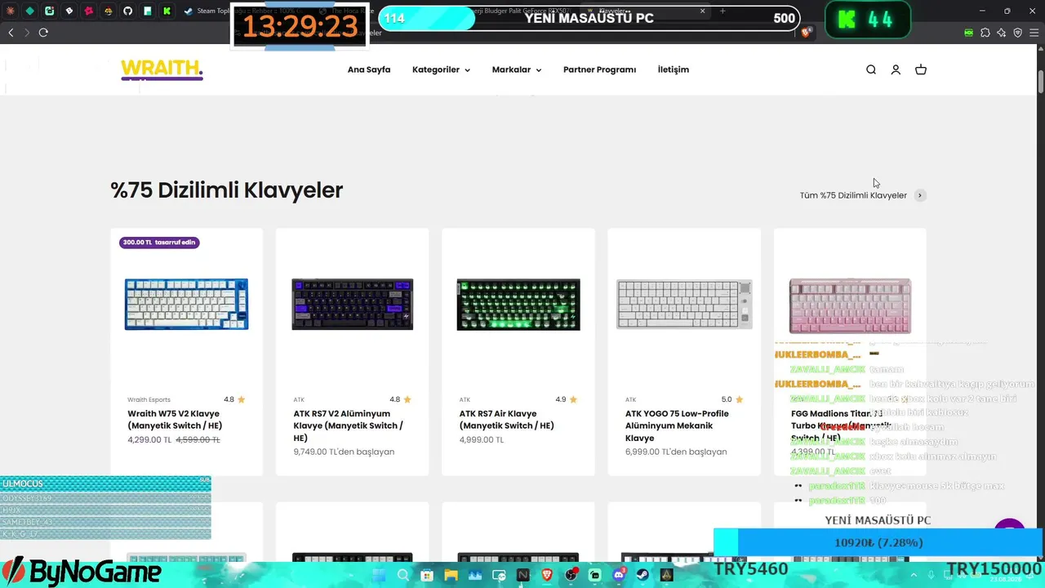Open the account login icon
This screenshot has height=588, width=1045.
click(x=896, y=70)
